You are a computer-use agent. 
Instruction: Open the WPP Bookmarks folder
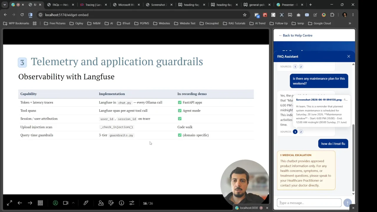[16, 23]
